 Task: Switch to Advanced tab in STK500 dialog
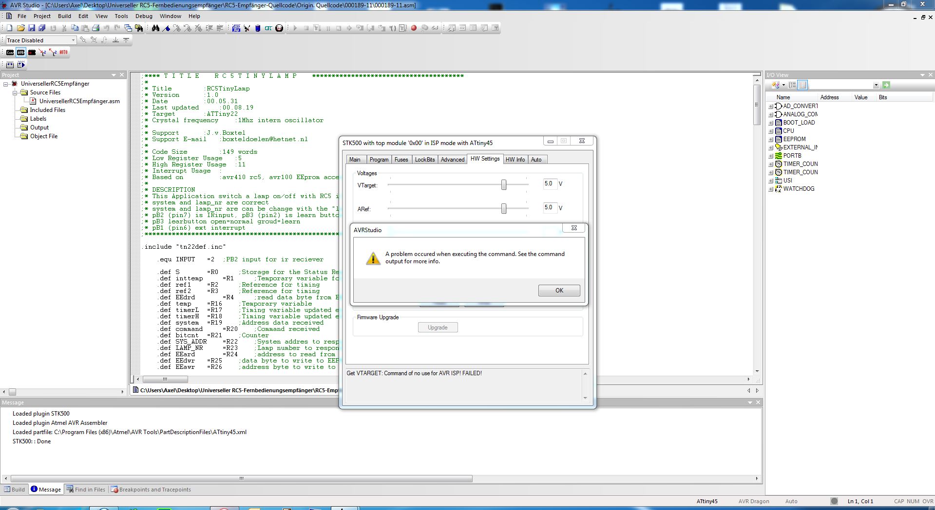pyautogui.click(x=453, y=160)
